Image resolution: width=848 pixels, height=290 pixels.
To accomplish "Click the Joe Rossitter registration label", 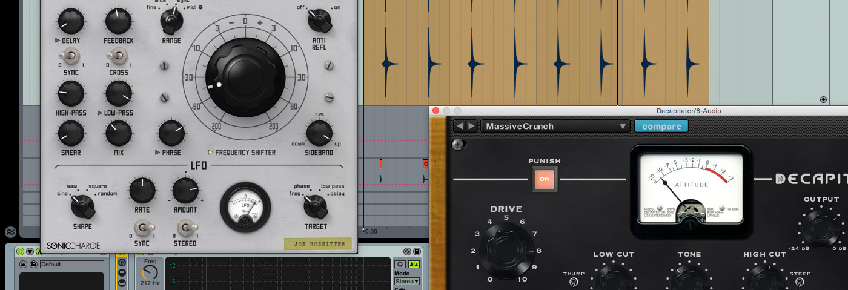I will click(317, 243).
